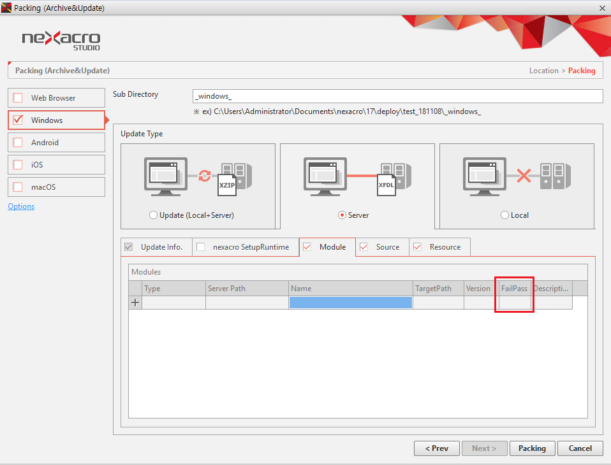The height and width of the screenshot is (465, 611).
Task: Click the nexacro Studio logo
Action: [61, 39]
